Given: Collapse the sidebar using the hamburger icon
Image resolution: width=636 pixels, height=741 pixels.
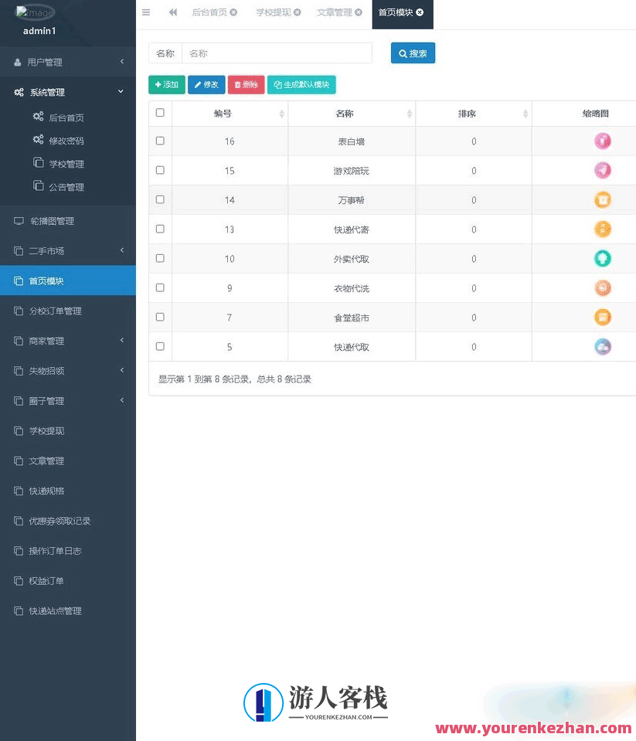Looking at the screenshot, I should pos(146,12).
